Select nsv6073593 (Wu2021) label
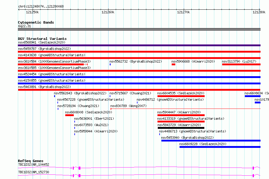The height and width of the screenshot is (179, 269). pyautogui.click(x=91, y=125)
